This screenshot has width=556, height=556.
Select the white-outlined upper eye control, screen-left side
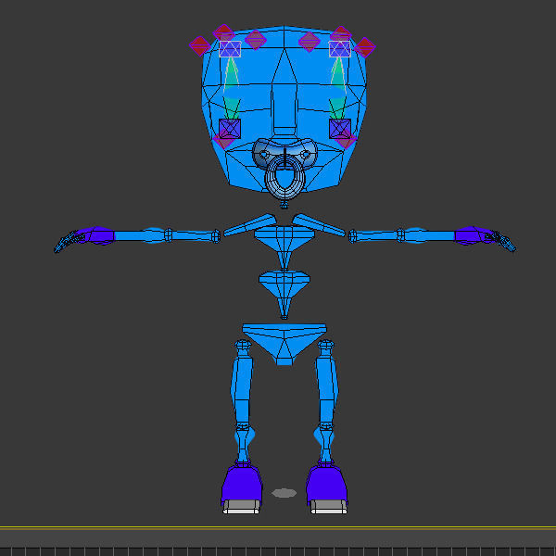pyautogui.click(x=230, y=49)
